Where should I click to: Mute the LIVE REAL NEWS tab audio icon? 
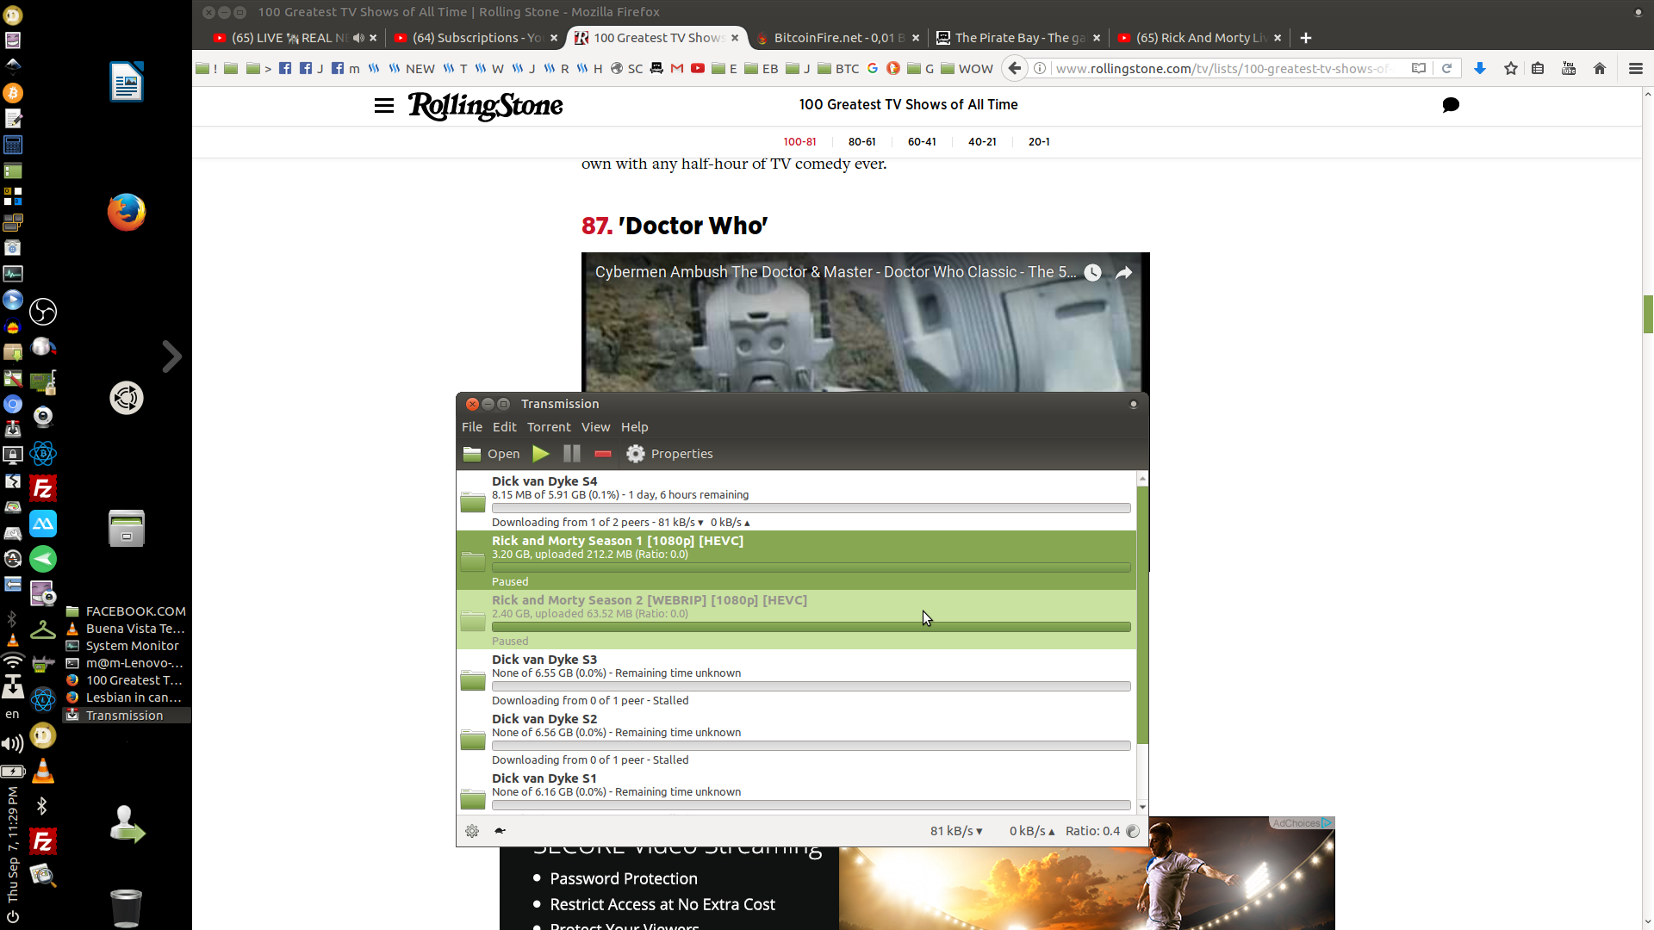coord(358,38)
